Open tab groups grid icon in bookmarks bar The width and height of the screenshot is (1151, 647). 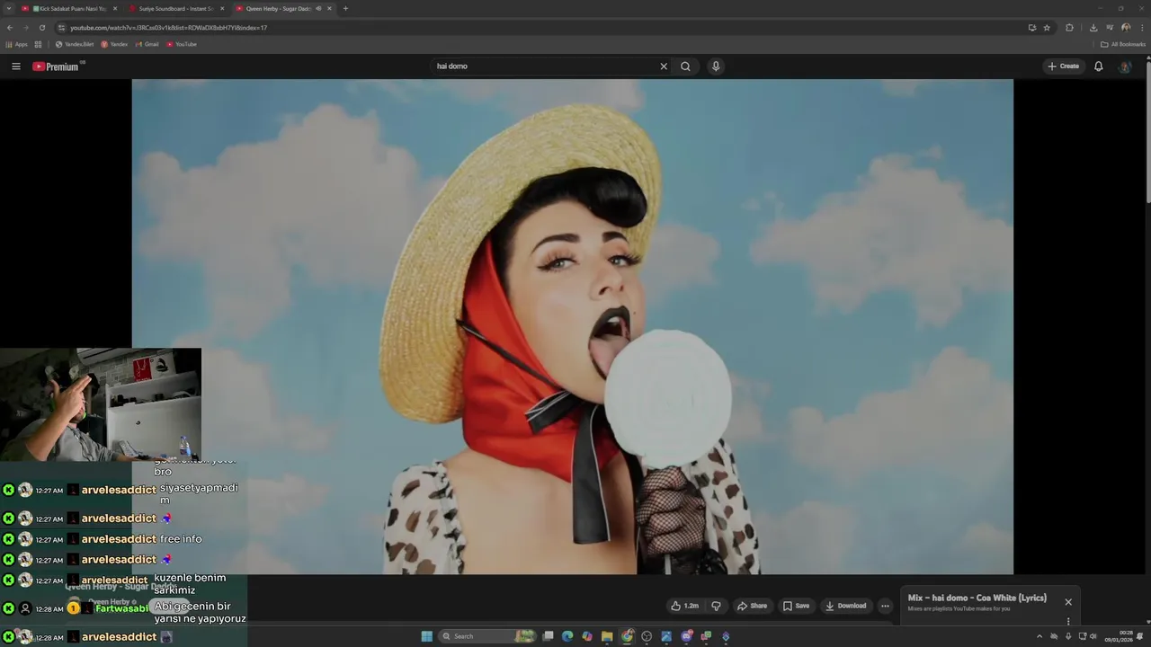pyautogui.click(x=38, y=44)
